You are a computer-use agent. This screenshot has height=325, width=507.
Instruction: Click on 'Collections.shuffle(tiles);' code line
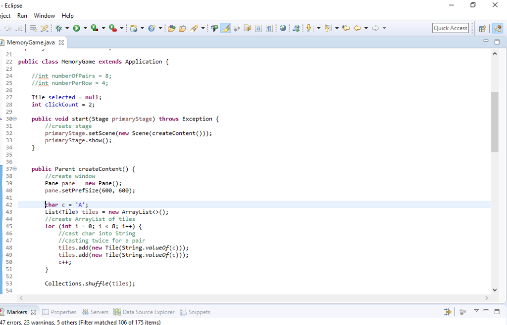(90, 284)
